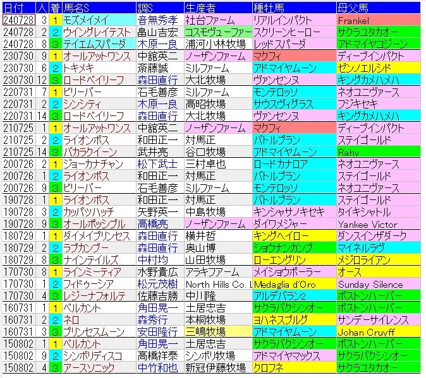Click horse name シンシティ
426x378 pixels.
click(x=99, y=104)
